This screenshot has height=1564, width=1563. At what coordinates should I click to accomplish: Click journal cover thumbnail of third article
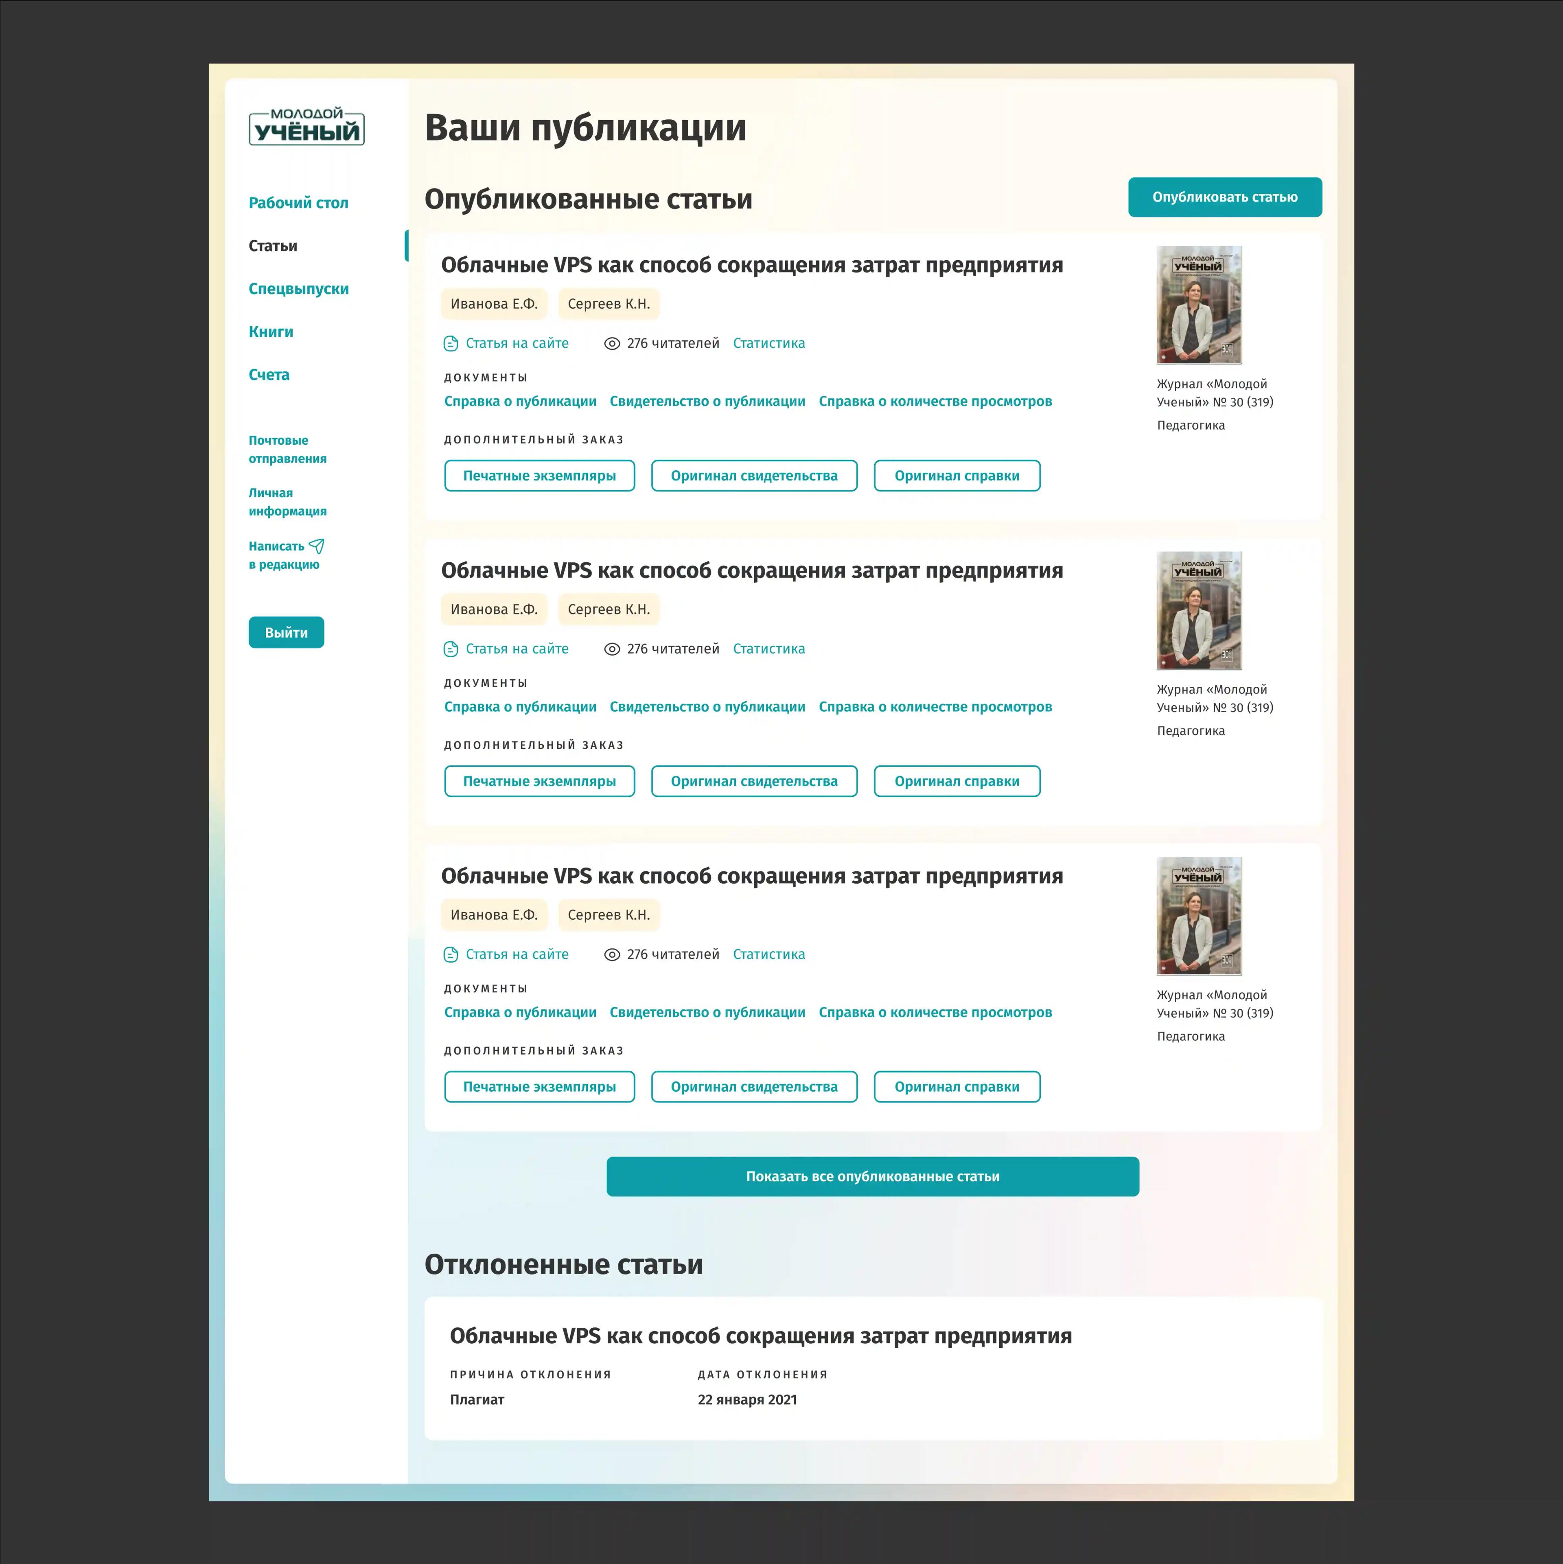coord(1199,917)
